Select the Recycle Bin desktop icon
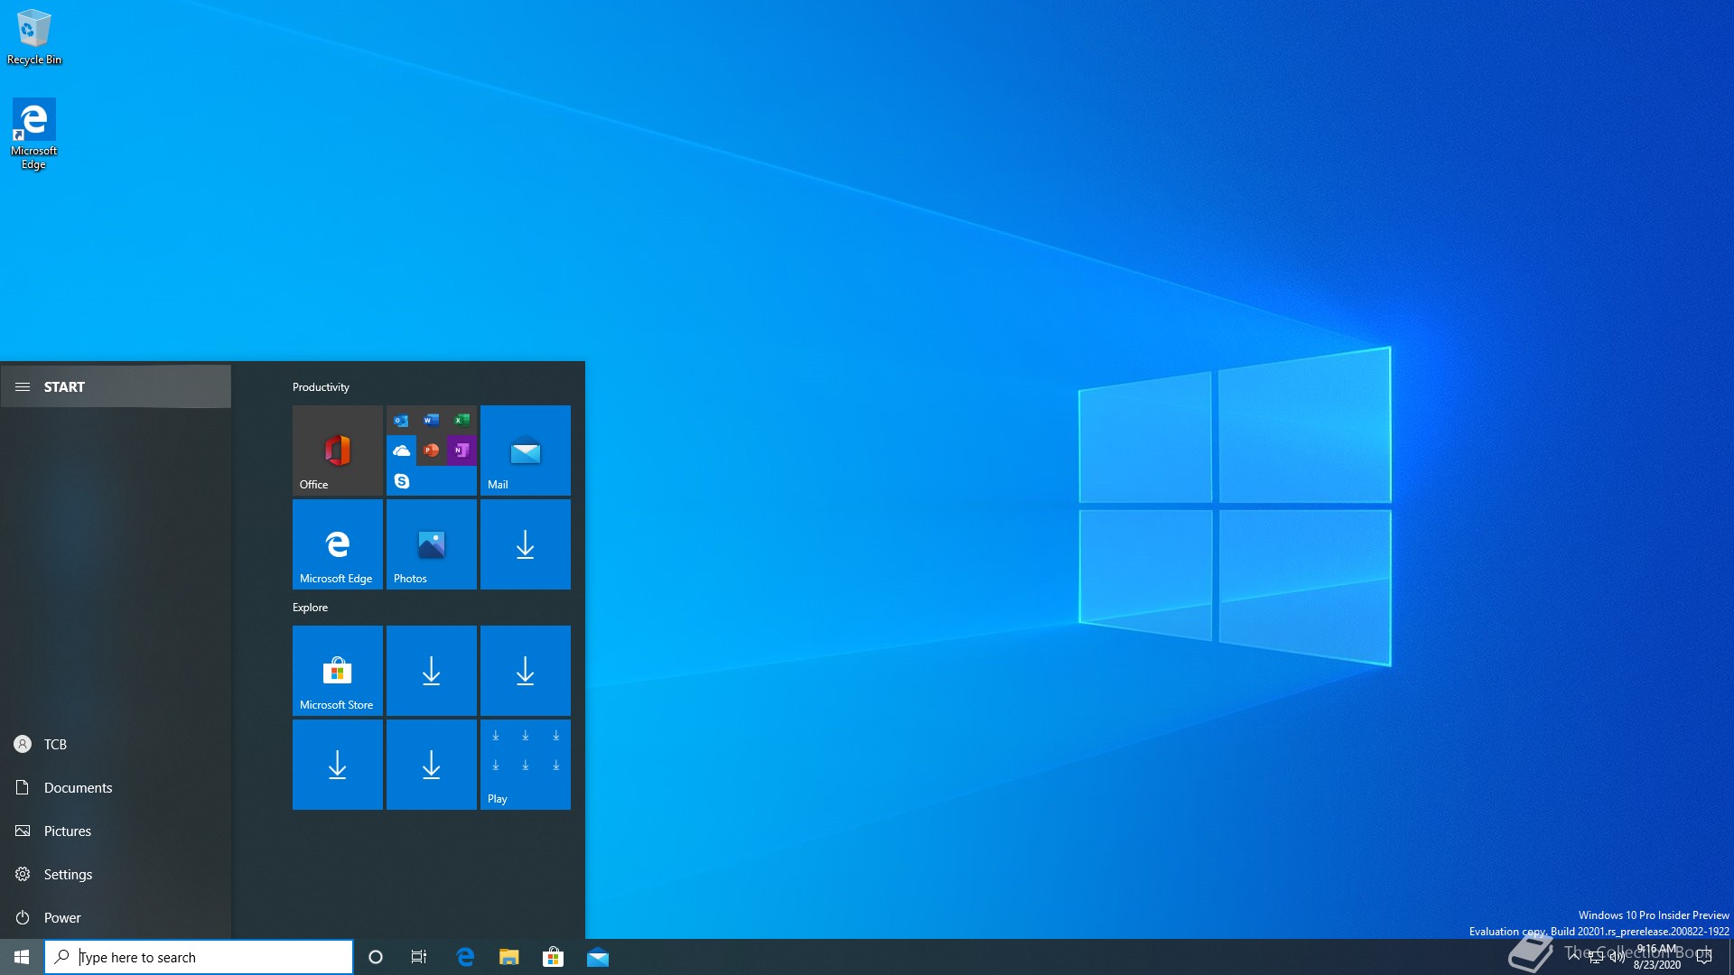Image resolution: width=1734 pixels, height=975 pixels. coord(34,37)
